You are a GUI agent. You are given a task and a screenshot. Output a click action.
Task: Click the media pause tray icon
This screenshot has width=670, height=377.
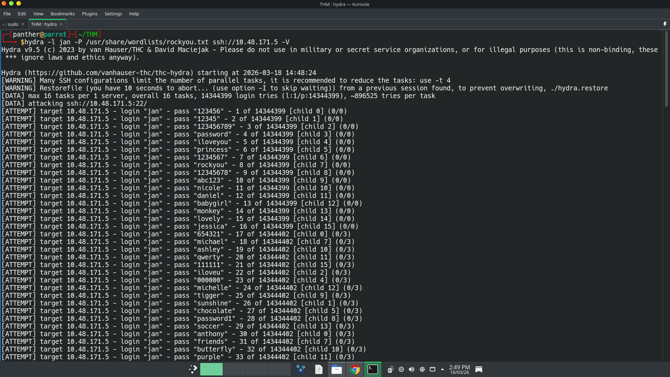coord(401,369)
